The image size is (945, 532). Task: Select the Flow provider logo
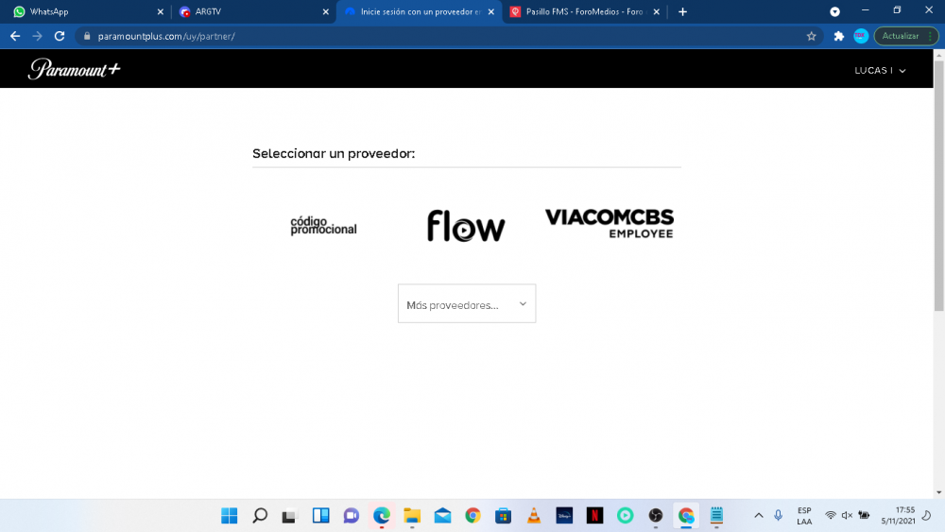point(466,226)
